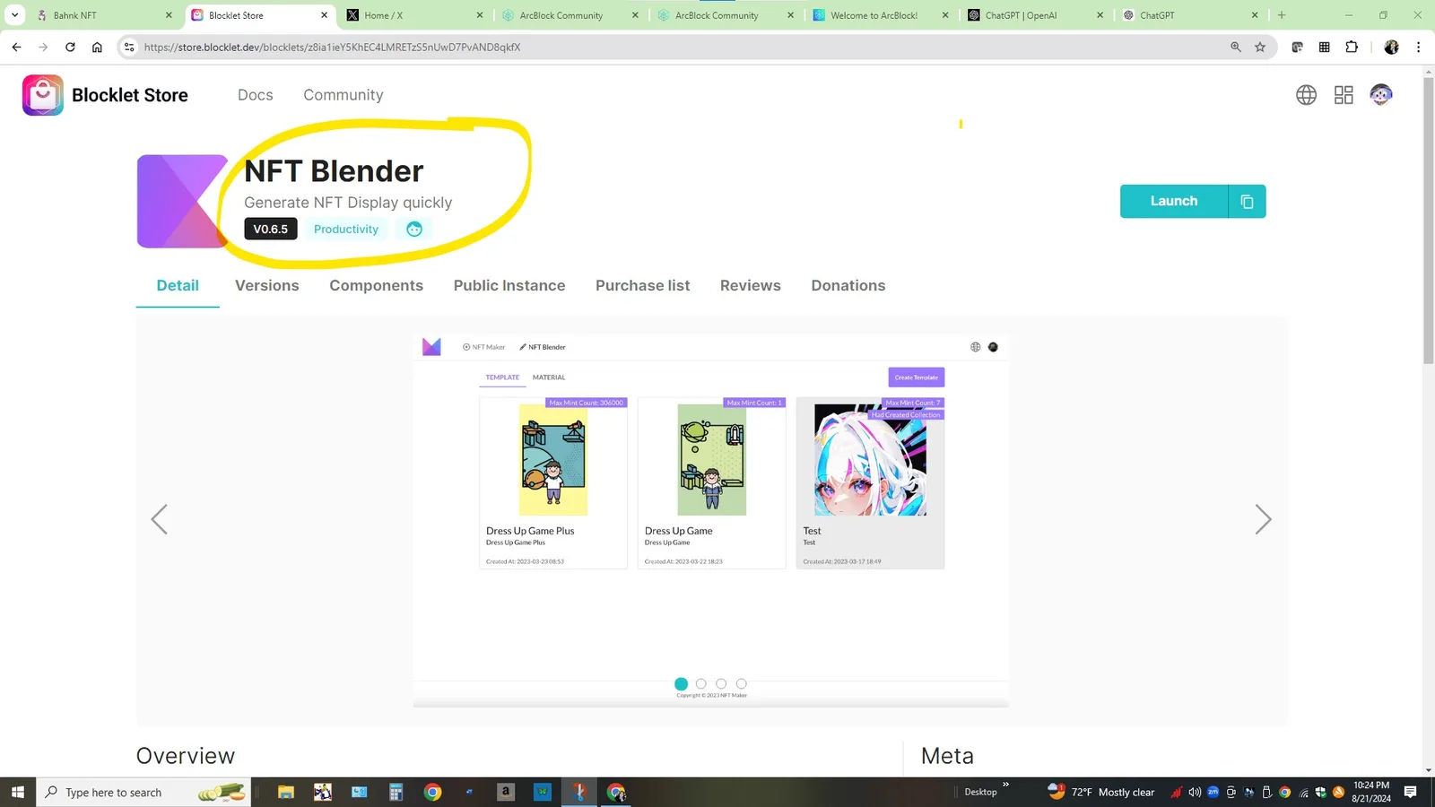
Task: Click the zoom magnifier in the address bar
Action: tap(1236, 47)
